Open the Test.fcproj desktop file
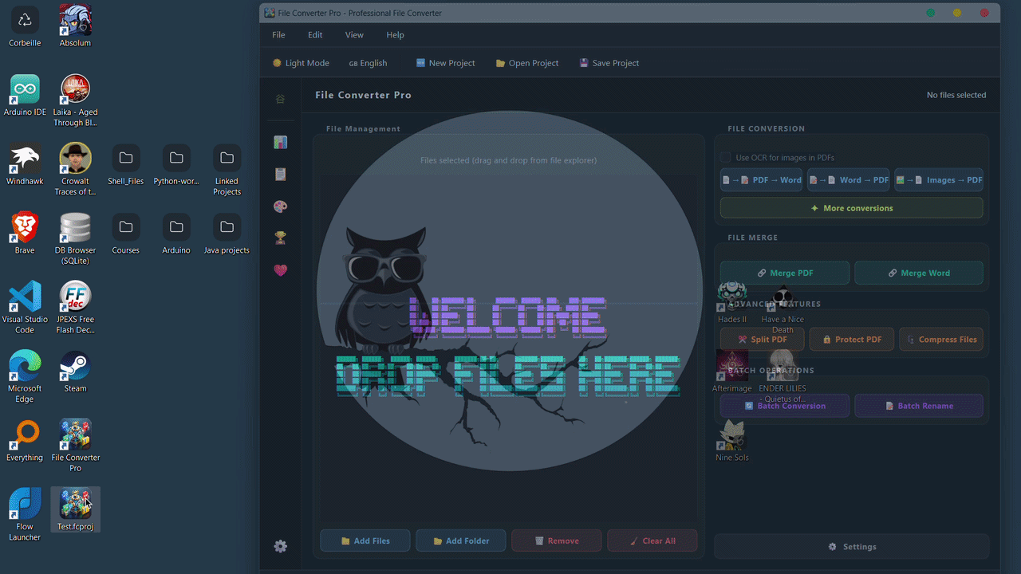Image resolution: width=1021 pixels, height=574 pixels. pos(75,509)
